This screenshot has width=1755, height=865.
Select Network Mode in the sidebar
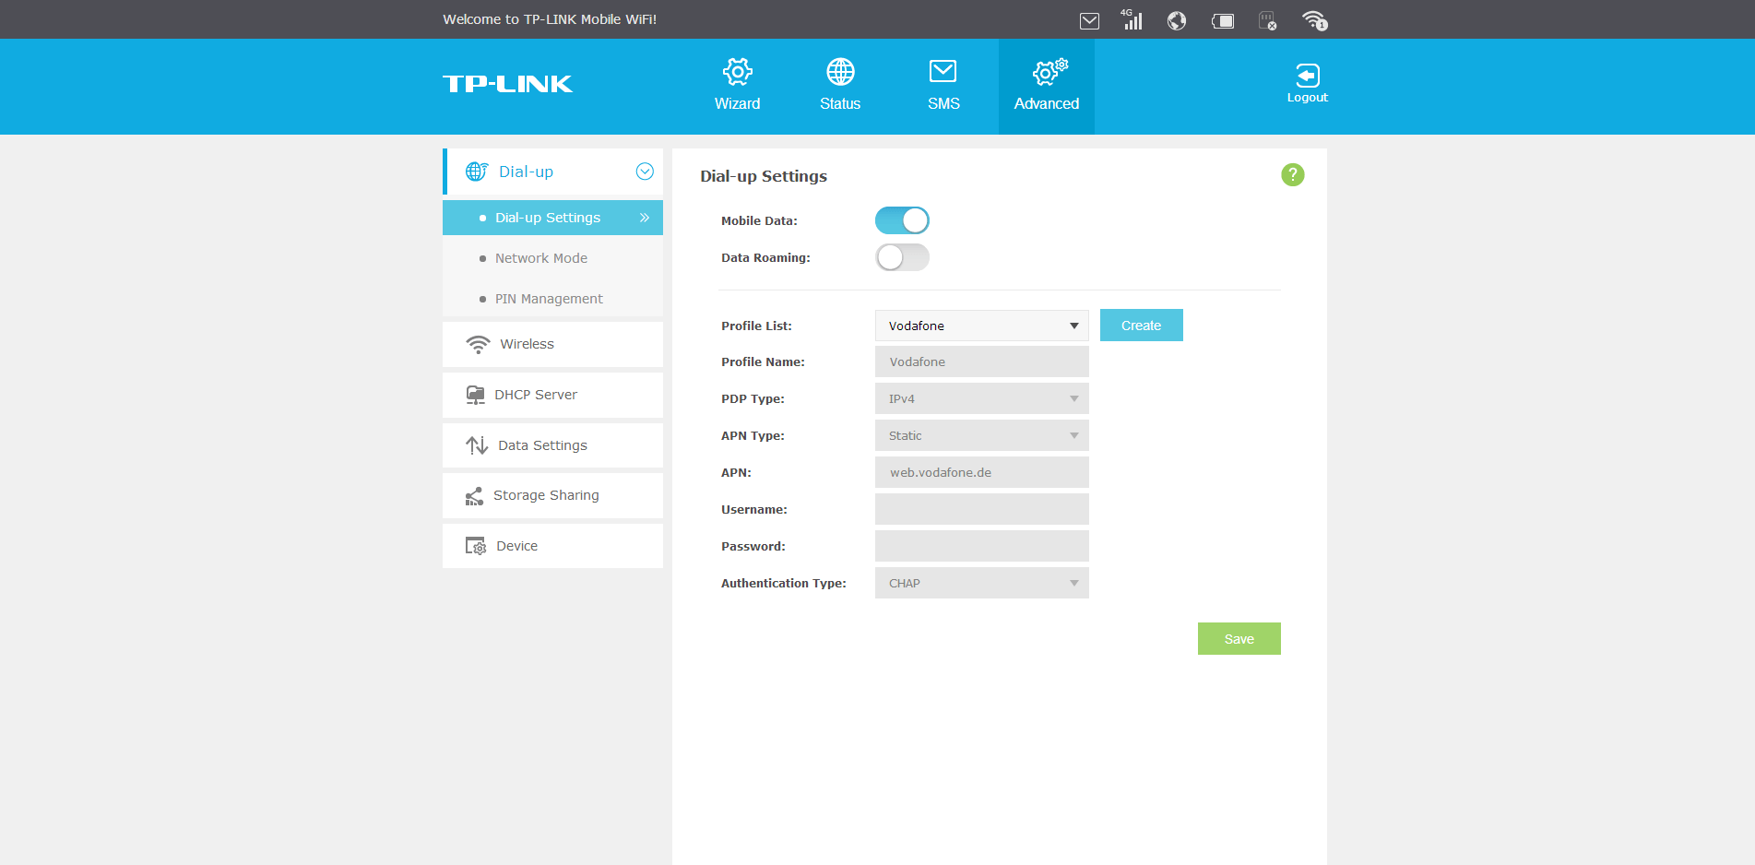[541, 258]
